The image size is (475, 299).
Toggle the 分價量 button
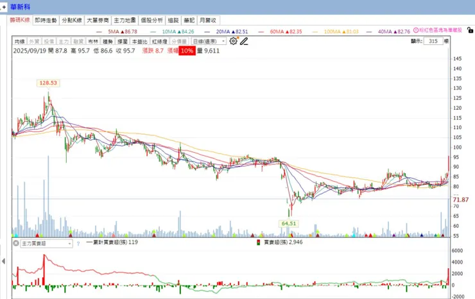(x=179, y=41)
